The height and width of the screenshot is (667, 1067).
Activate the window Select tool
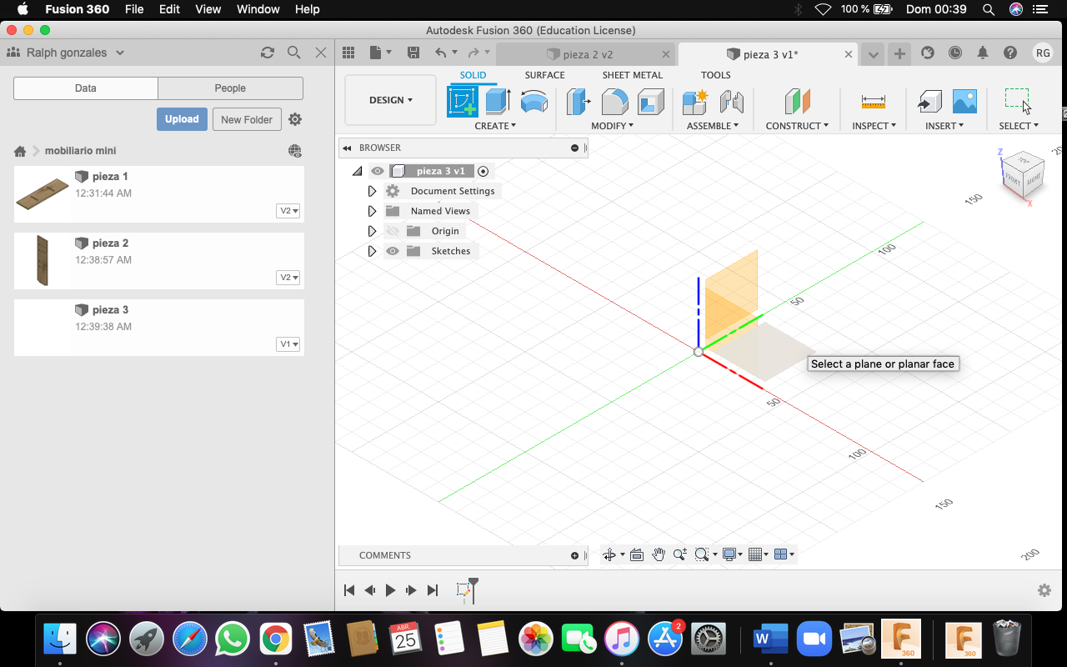pyautogui.click(x=1018, y=100)
